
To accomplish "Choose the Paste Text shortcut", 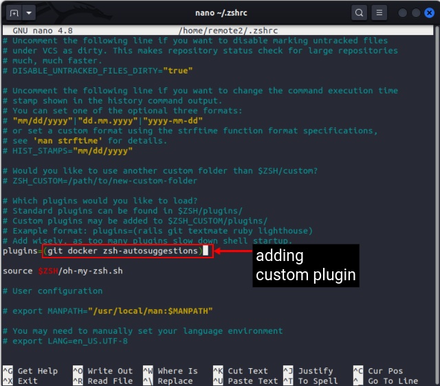I will (245, 381).
